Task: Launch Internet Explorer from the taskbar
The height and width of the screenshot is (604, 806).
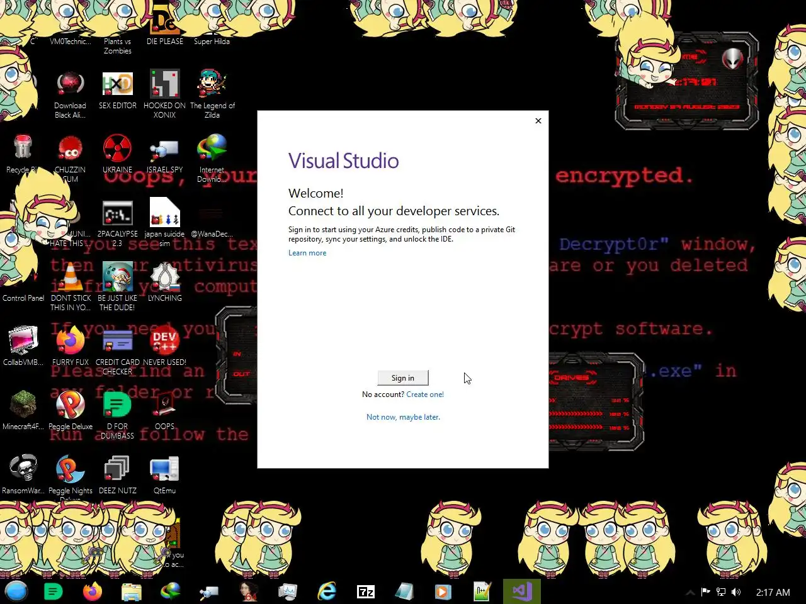Action: tap(327, 591)
